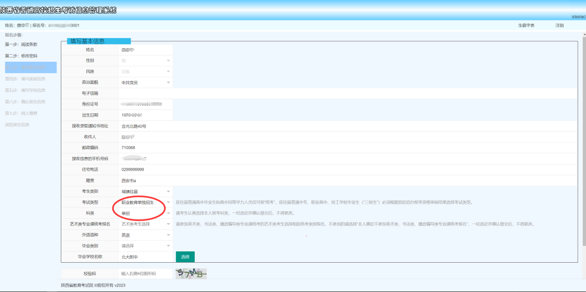
Task: Click the vertical scrollbar on the right
Action: pos(584,142)
